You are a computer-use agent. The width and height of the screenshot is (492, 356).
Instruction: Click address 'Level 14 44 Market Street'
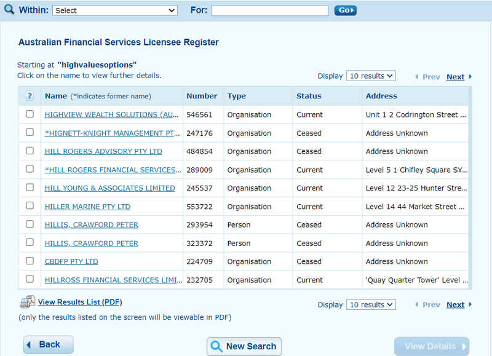[415, 207]
